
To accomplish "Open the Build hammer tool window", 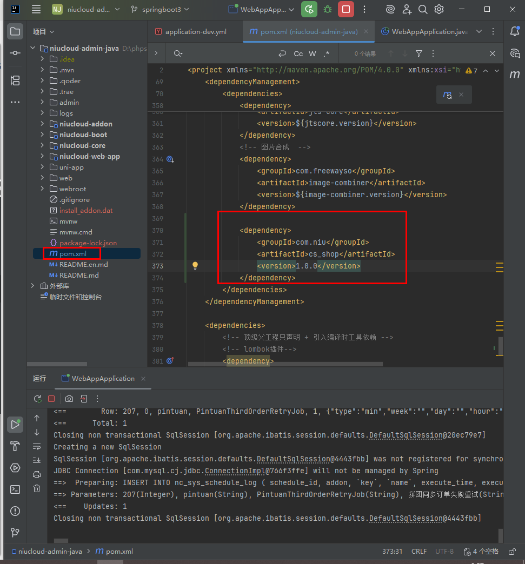I will pyautogui.click(x=15, y=446).
